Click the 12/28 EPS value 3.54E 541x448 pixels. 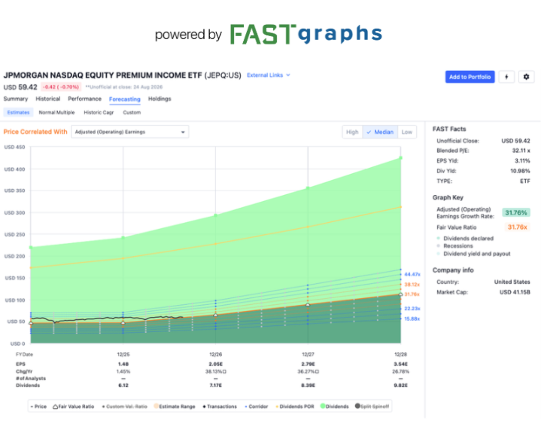(400, 364)
